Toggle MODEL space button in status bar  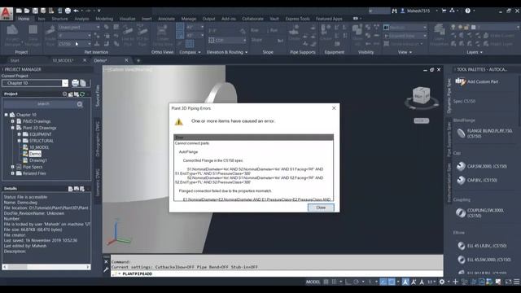[x=313, y=282]
